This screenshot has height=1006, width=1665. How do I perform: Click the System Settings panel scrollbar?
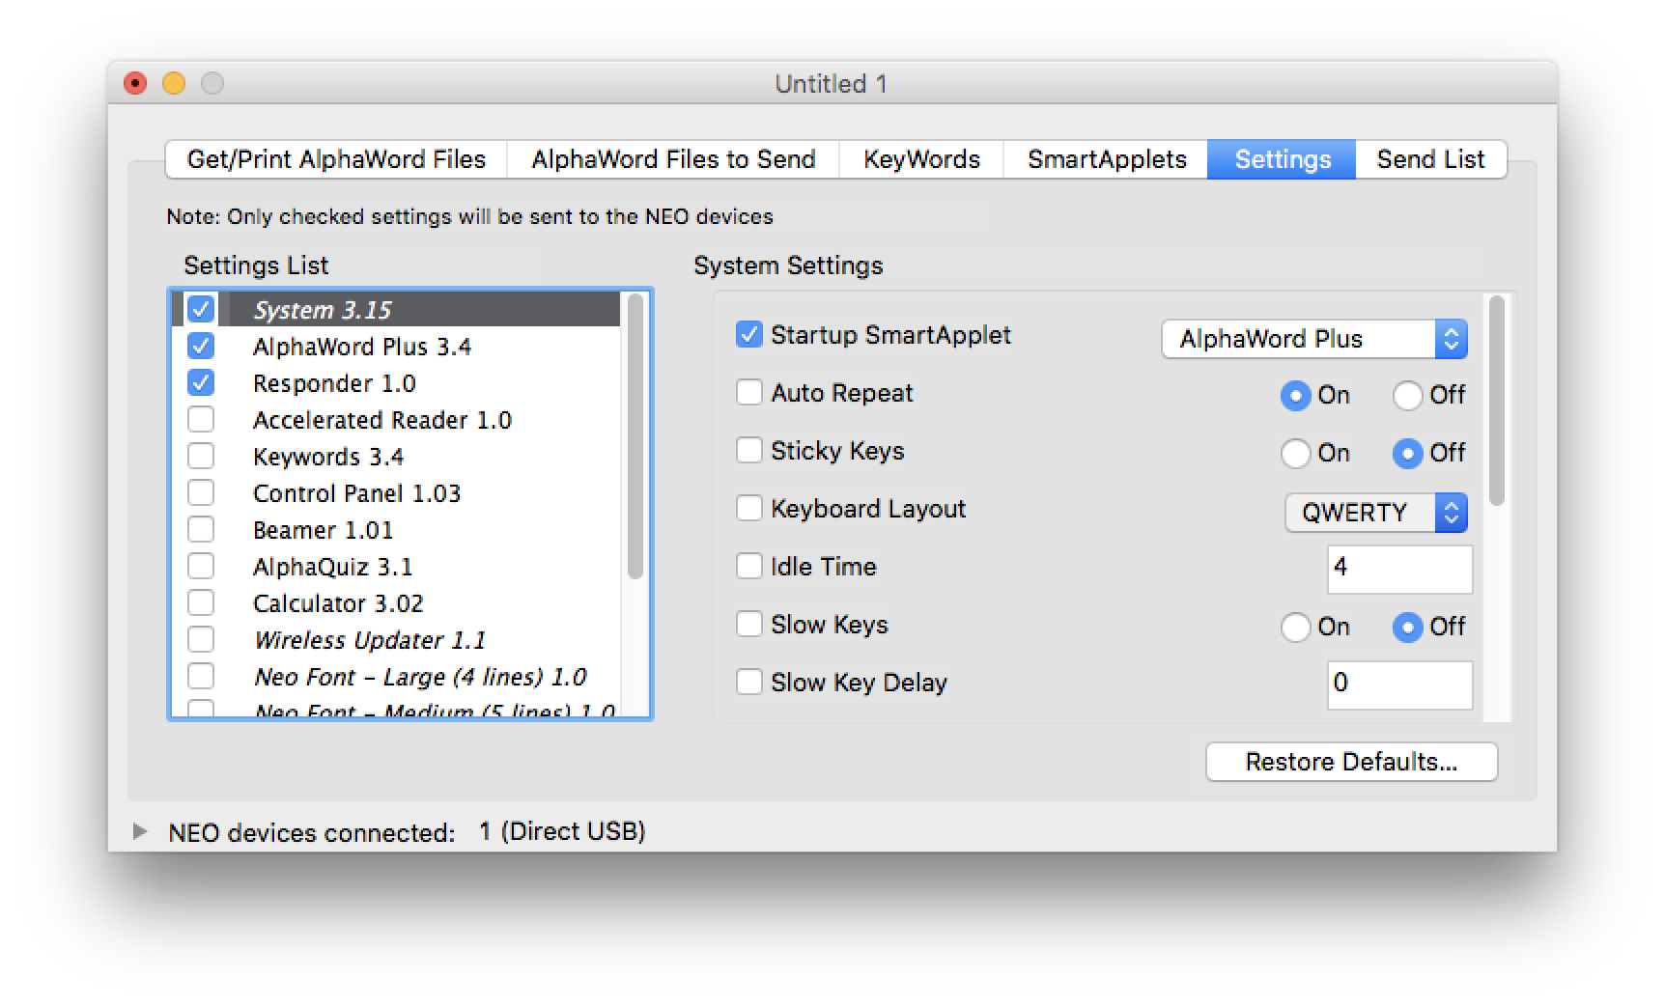tap(1497, 401)
